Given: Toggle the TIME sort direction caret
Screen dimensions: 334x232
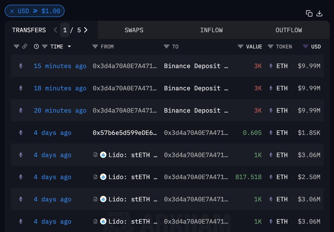Looking at the screenshot, I should click(69, 47).
